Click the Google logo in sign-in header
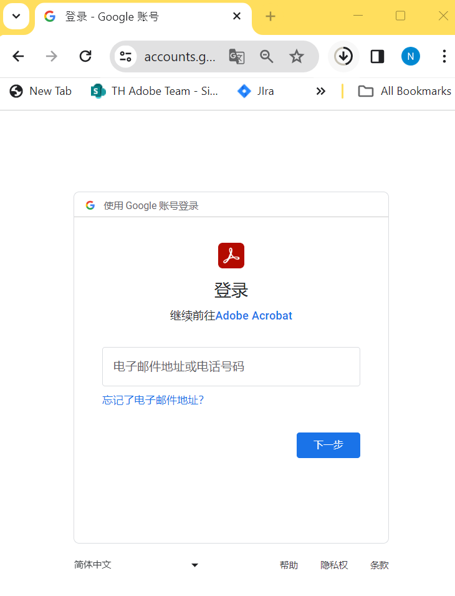This screenshot has height=596, width=455. click(x=90, y=205)
